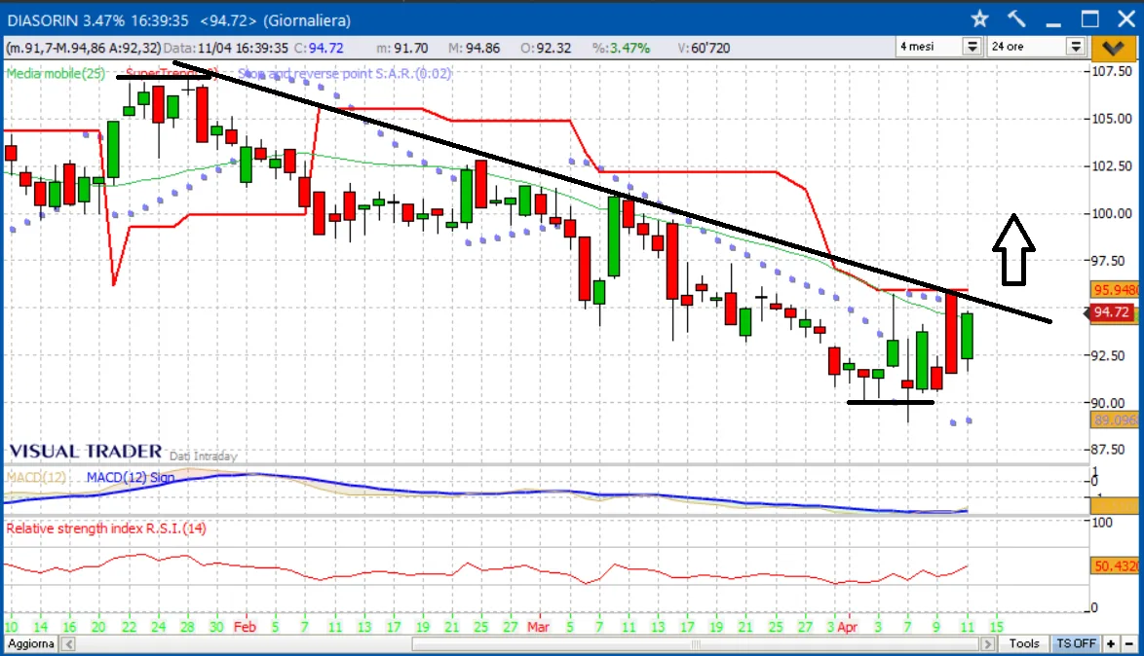Click the 'Dati Intraday' label
Screen dimensions: 1144x656
(204, 456)
